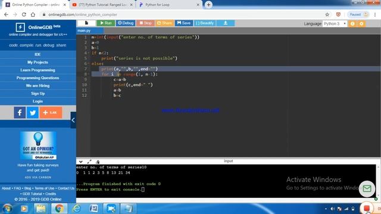Click the Paused profile button in Chrome
Screen dimensions: 381x214
pos(358,14)
